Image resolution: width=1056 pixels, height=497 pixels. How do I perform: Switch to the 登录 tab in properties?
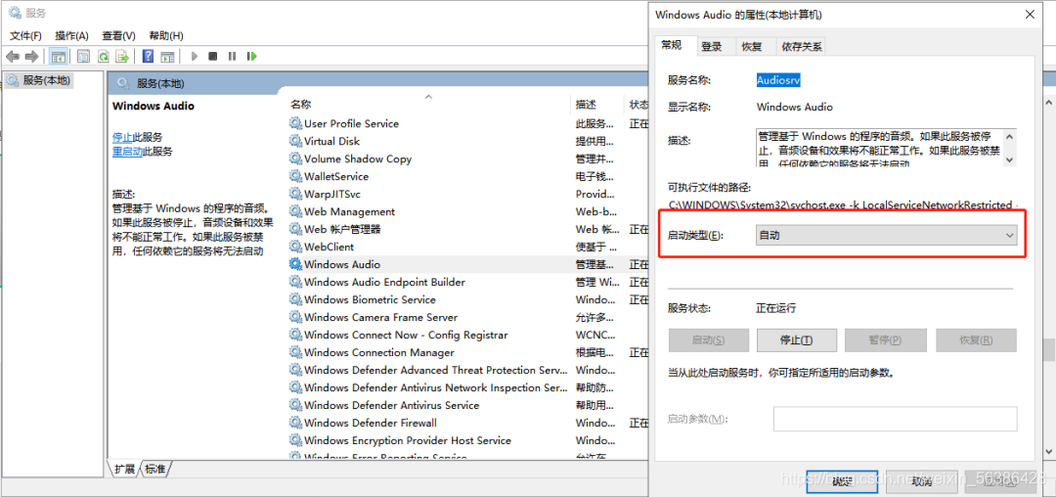(x=711, y=46)
